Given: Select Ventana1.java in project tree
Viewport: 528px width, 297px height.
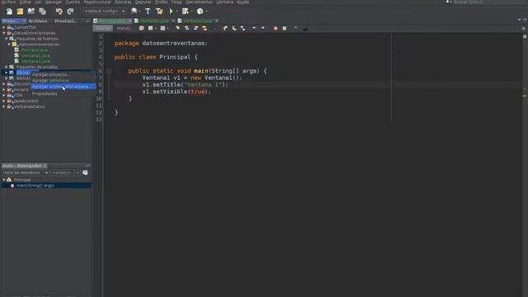Looking at the screenshot, I should 35,56.
